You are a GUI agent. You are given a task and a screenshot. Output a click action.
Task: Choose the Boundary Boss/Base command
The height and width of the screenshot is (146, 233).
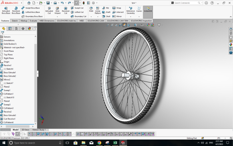32,16
